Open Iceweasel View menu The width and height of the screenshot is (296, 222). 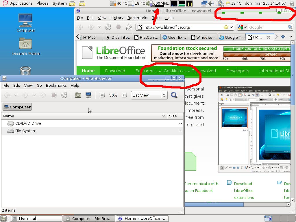pos(102,18)
